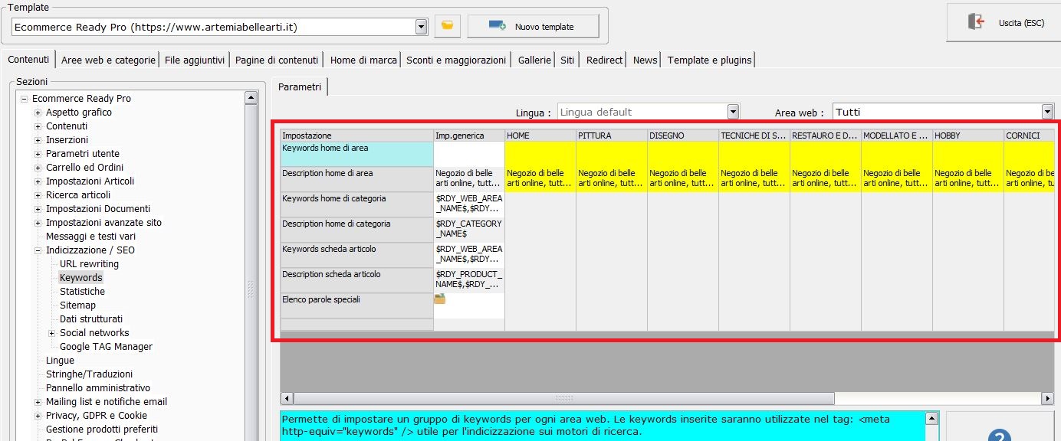Image resolution: width=1061 pixels, height=441 pixels.
Task: Click the PITTURA column header
Action: pos(612,136)
